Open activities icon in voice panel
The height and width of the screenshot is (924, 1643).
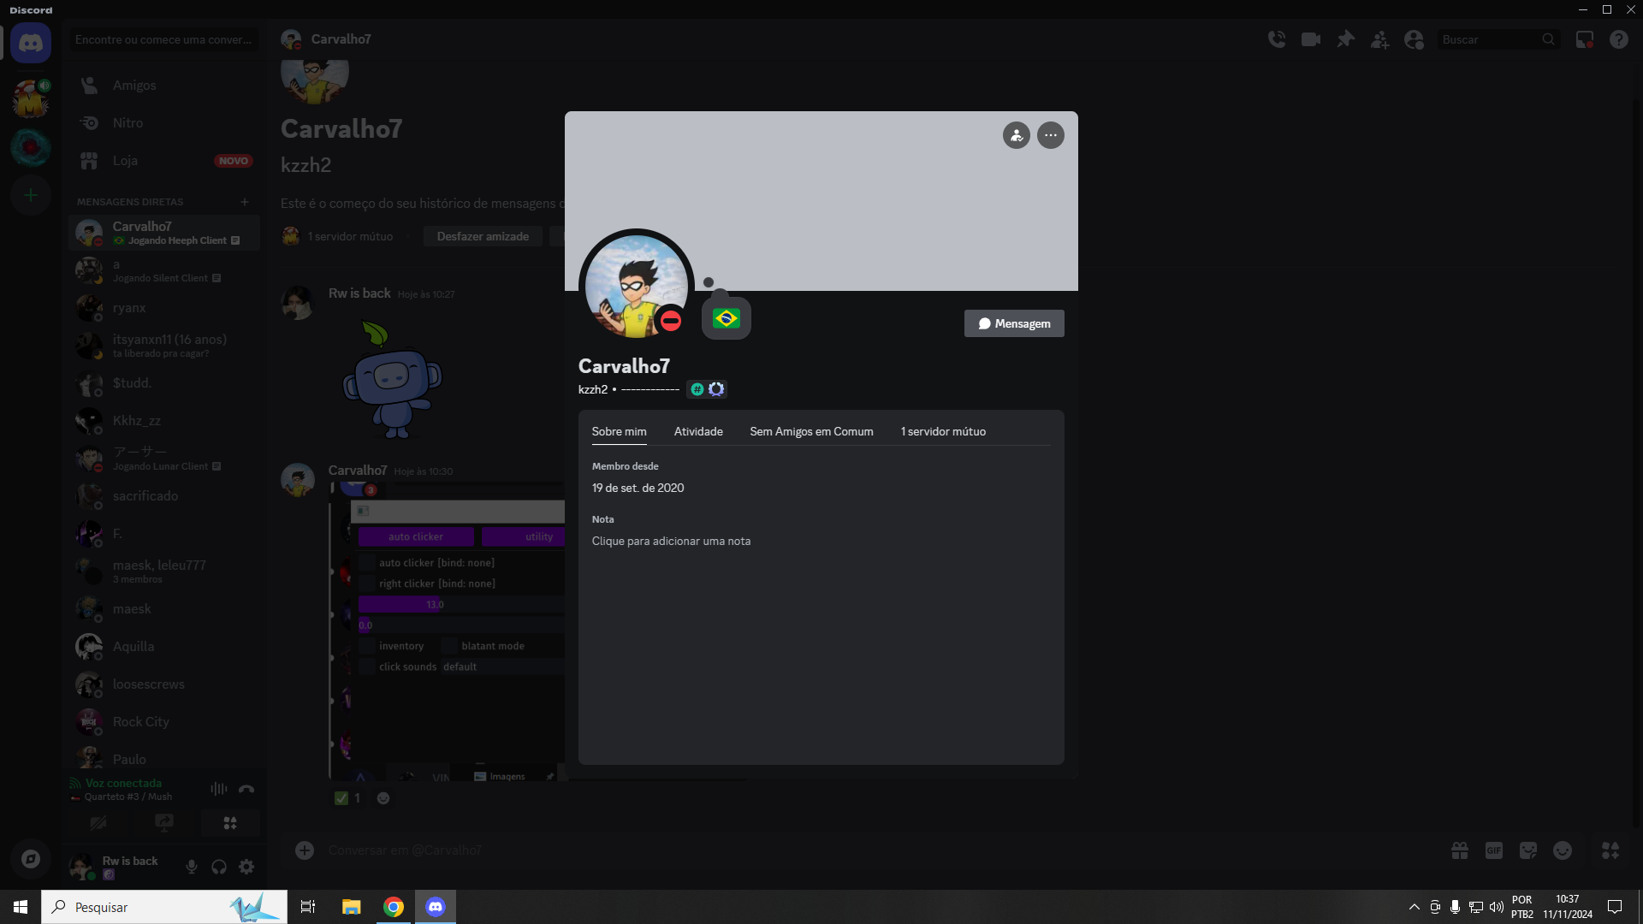(x=230, y=823)
